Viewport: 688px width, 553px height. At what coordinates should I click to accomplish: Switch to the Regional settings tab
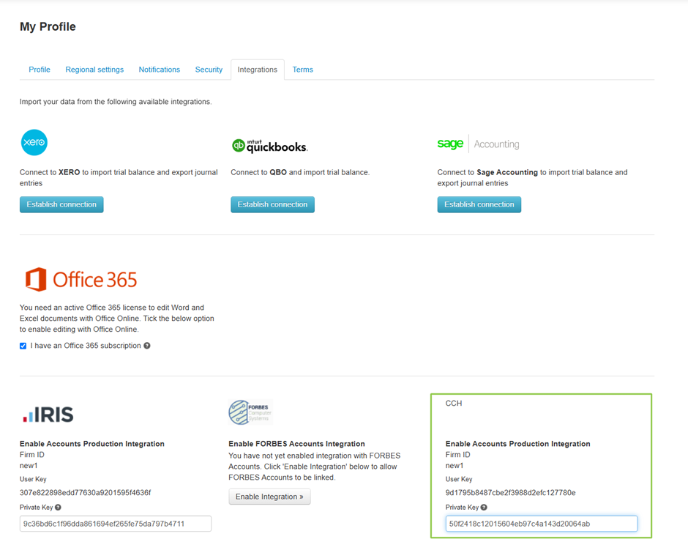tap(94, 70)
